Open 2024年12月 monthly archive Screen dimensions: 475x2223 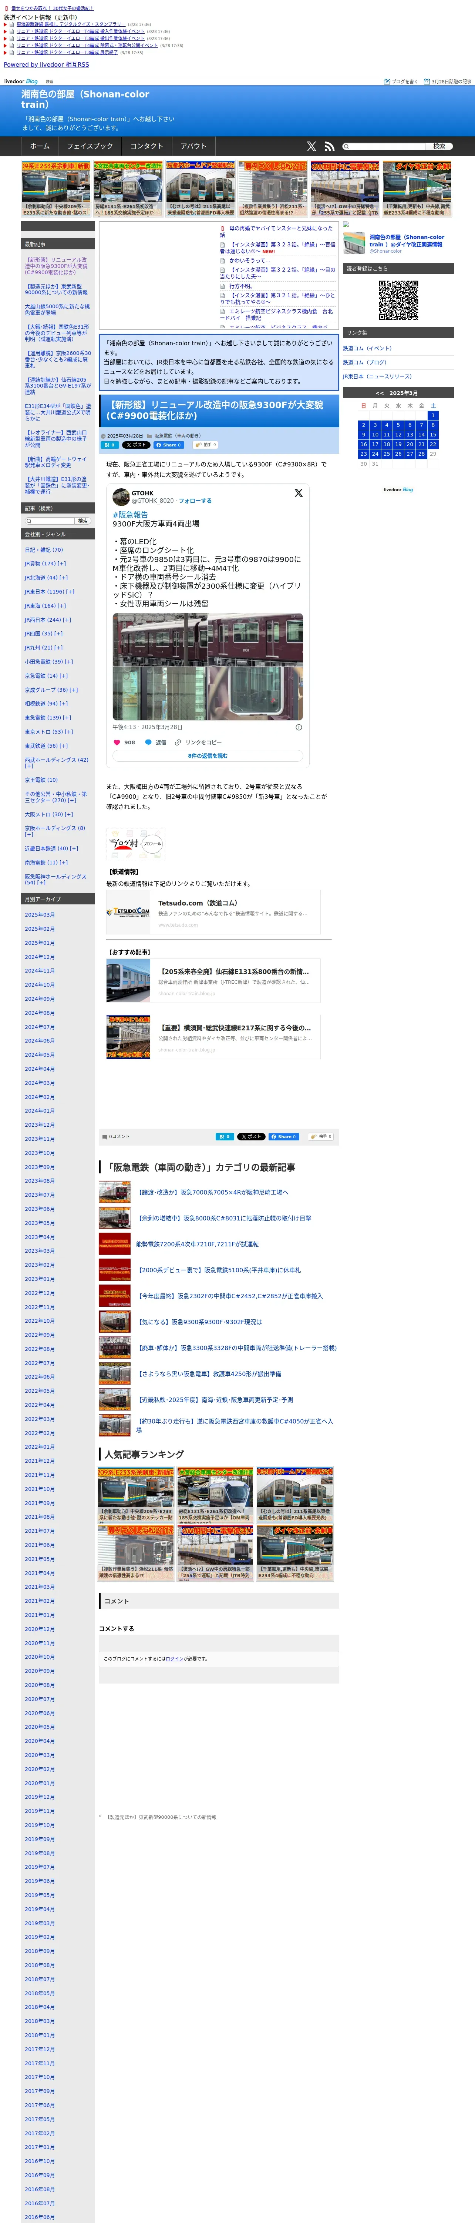(40, 957)
